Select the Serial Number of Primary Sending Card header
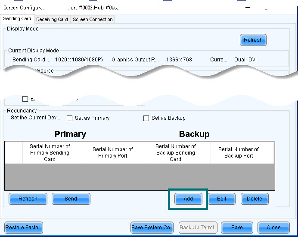This screenshot has height=237, width=298. click(50, 152)
